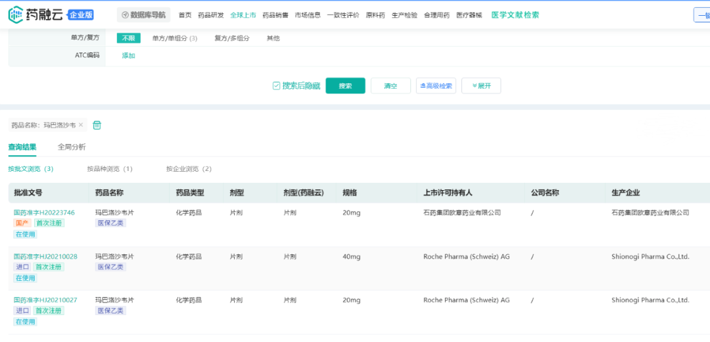710x342 pixels.
Task: Switch to the 全局分析 tab
Action: coord(72,147)
